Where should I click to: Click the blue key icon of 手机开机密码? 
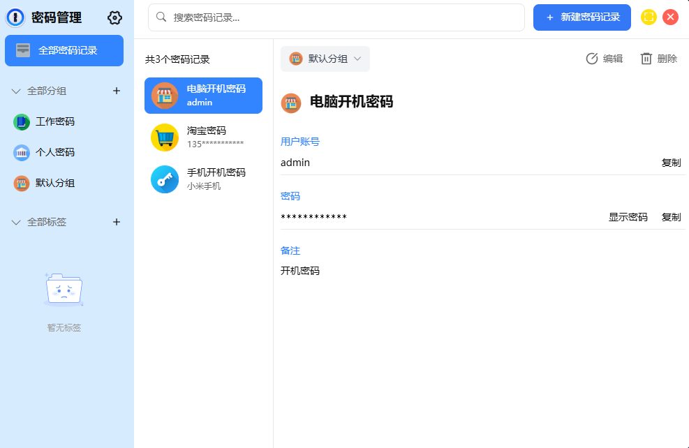pyautogui.click(x=165, y=179)
